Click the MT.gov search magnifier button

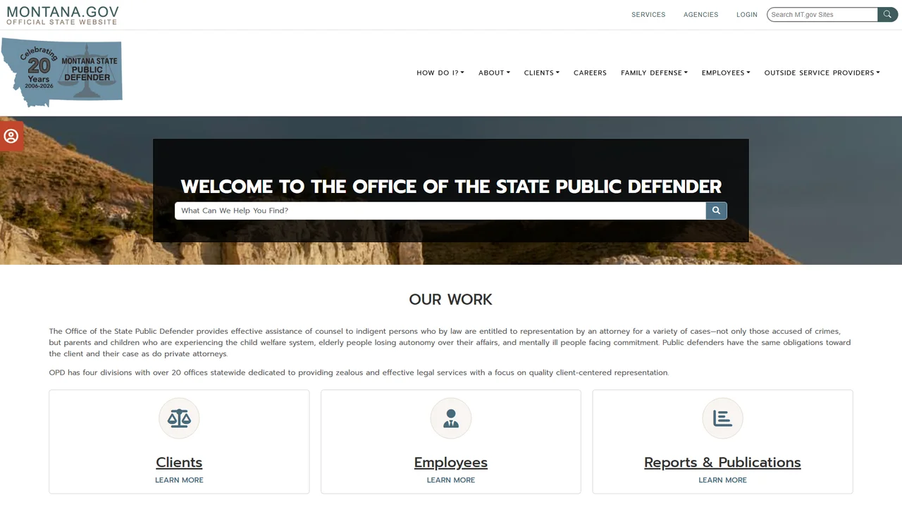[x=887, y=14]
